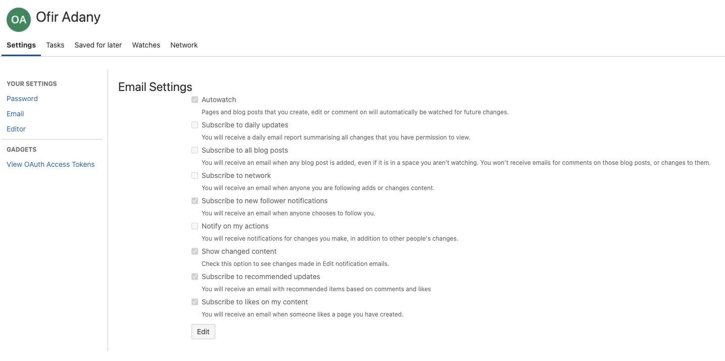Screen dimensions: 725x361
Task: Toggle the Autowatch checkbox
Action: (195, 100)
